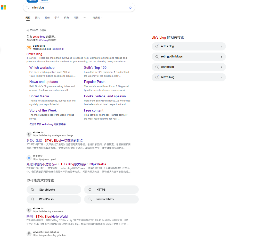Open the chevron on sethgodin related search

(222, 67)
